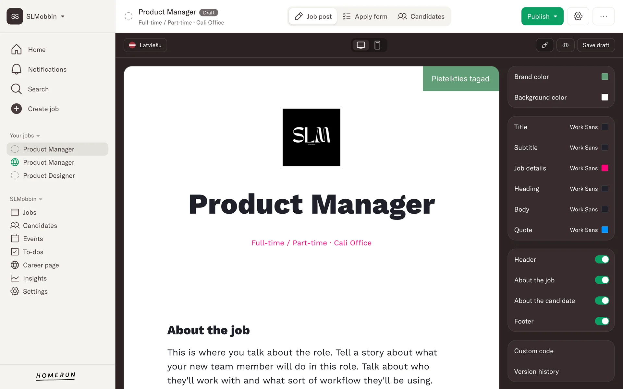
Task: Open the Job details pink color swatch
Action: (x=605, y=168)
